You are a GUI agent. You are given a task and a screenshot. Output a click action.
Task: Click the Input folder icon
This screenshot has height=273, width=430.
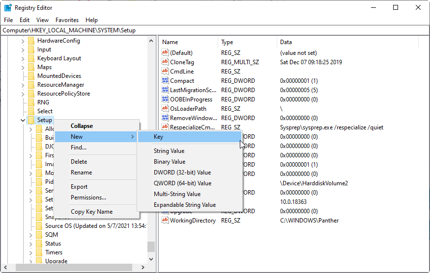pyautogui.click(x=31, y=50)
